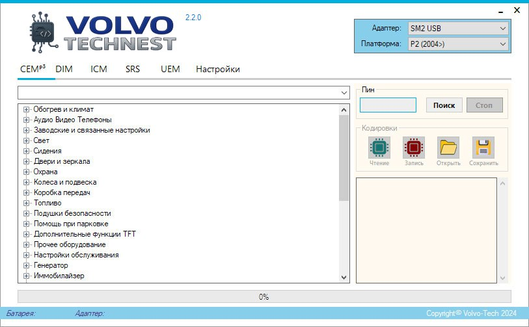Image resolution: width=529 pixels, height=327 pixels.
Task: Click the tree list scroll-up arrow
Action: (344, 110)
